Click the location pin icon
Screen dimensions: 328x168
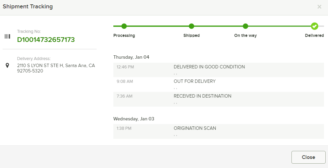pos(7,65)
